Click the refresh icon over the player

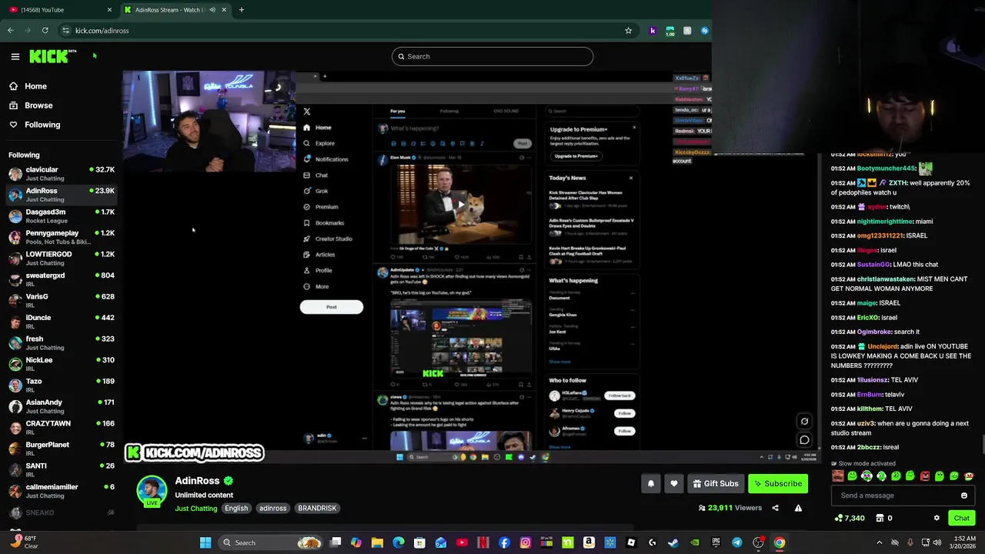[x=804, y=422]
